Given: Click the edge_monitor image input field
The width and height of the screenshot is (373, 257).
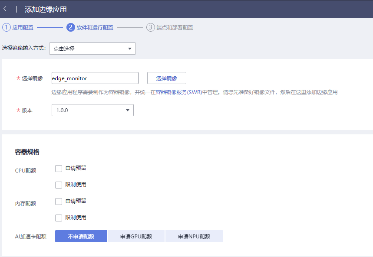Looking at the screenshot, I should (x=95, y=78).
